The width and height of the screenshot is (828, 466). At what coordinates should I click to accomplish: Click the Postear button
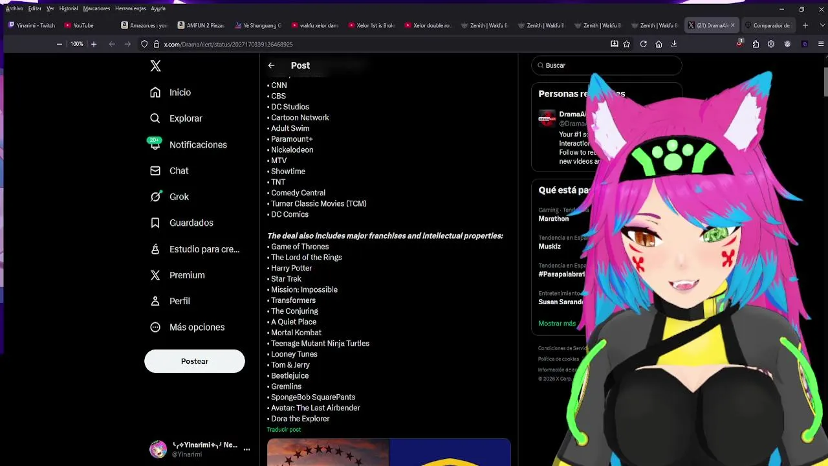coord(195,361)
